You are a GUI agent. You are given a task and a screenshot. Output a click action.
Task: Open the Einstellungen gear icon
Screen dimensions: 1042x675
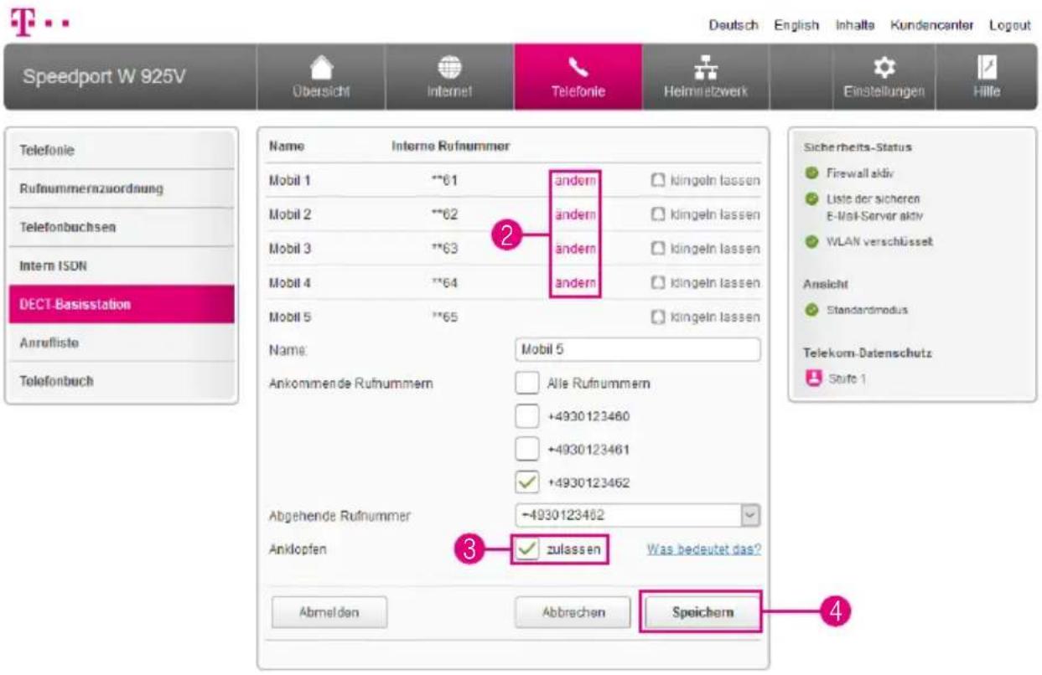point(884,67)
